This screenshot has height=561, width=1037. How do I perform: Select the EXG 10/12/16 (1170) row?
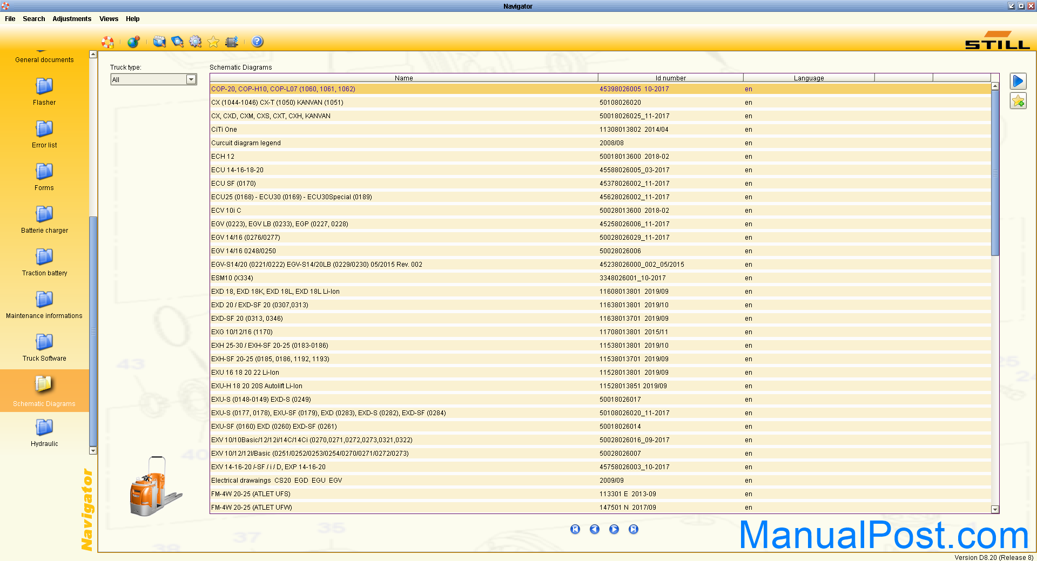[x=601, y=332]
